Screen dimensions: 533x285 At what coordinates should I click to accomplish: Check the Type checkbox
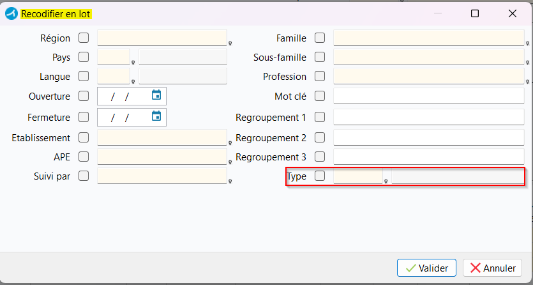[320, 176]
